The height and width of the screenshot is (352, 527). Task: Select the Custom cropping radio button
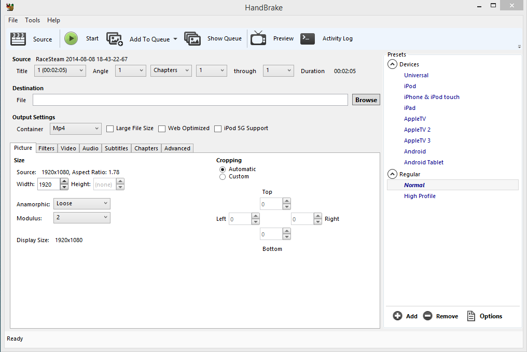pos(223,177)
